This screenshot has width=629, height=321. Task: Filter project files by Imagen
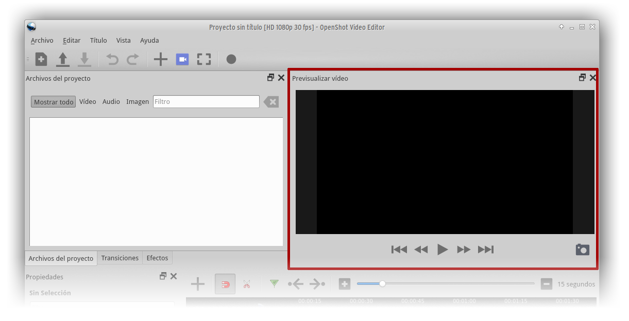point(138,102)
